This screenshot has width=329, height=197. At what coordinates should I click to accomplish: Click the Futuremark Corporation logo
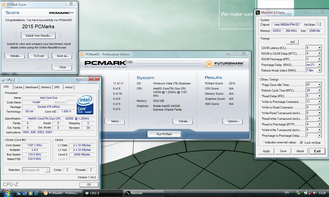coord(225,64)
